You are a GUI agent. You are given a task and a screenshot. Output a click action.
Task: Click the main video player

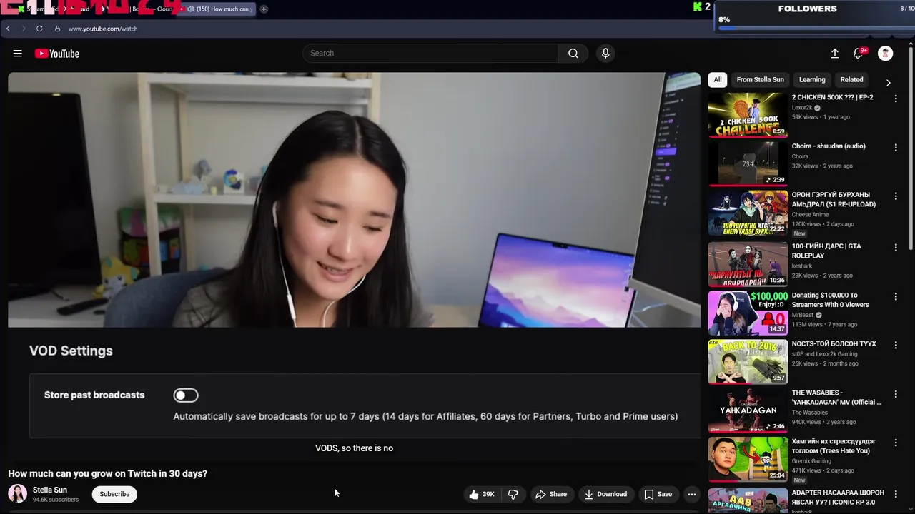point(354,266)
